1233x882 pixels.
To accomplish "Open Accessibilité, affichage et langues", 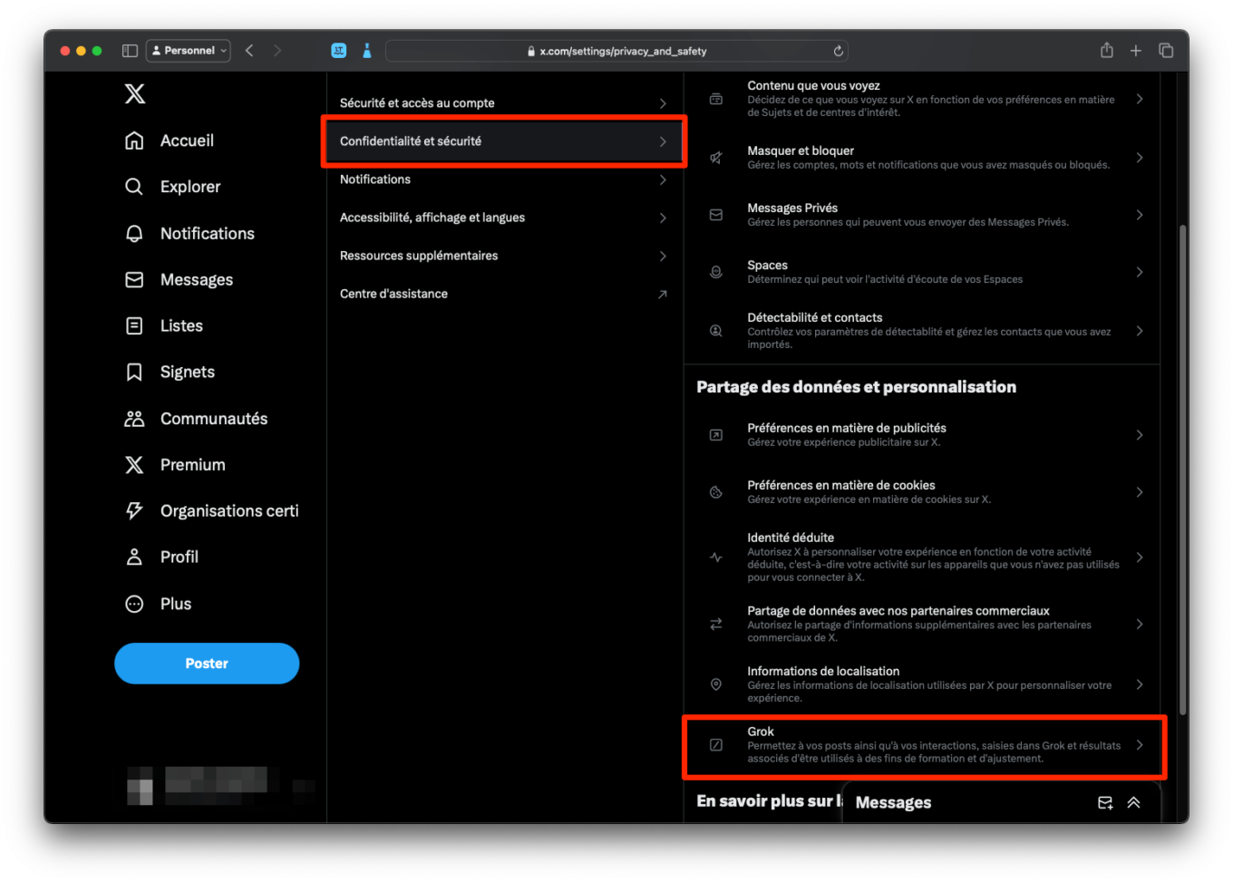I will click(504, 218).
